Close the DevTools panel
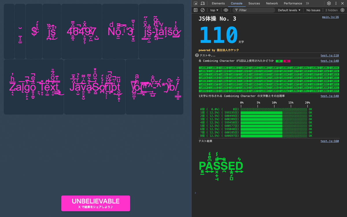The width and height of the screenshot is (347, 217). (343, 3)
